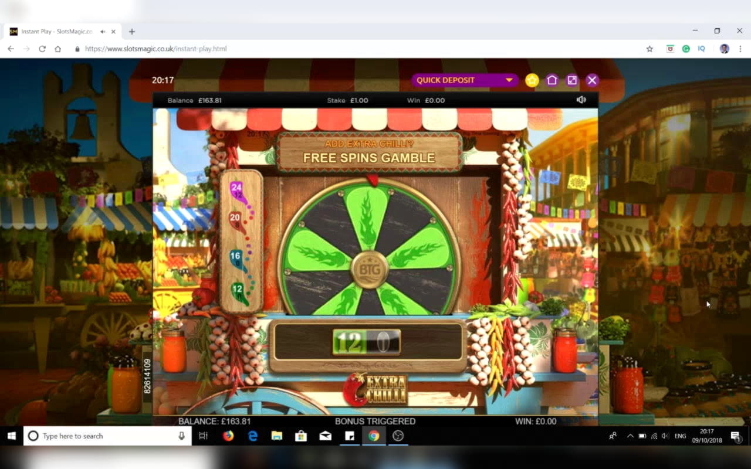Click the taskbar search box
The width and height of the screenshot is (751, 469).
107,436
